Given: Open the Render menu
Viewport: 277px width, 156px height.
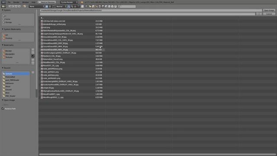Looking at the screenshot, I should click(x=16, y=2).
